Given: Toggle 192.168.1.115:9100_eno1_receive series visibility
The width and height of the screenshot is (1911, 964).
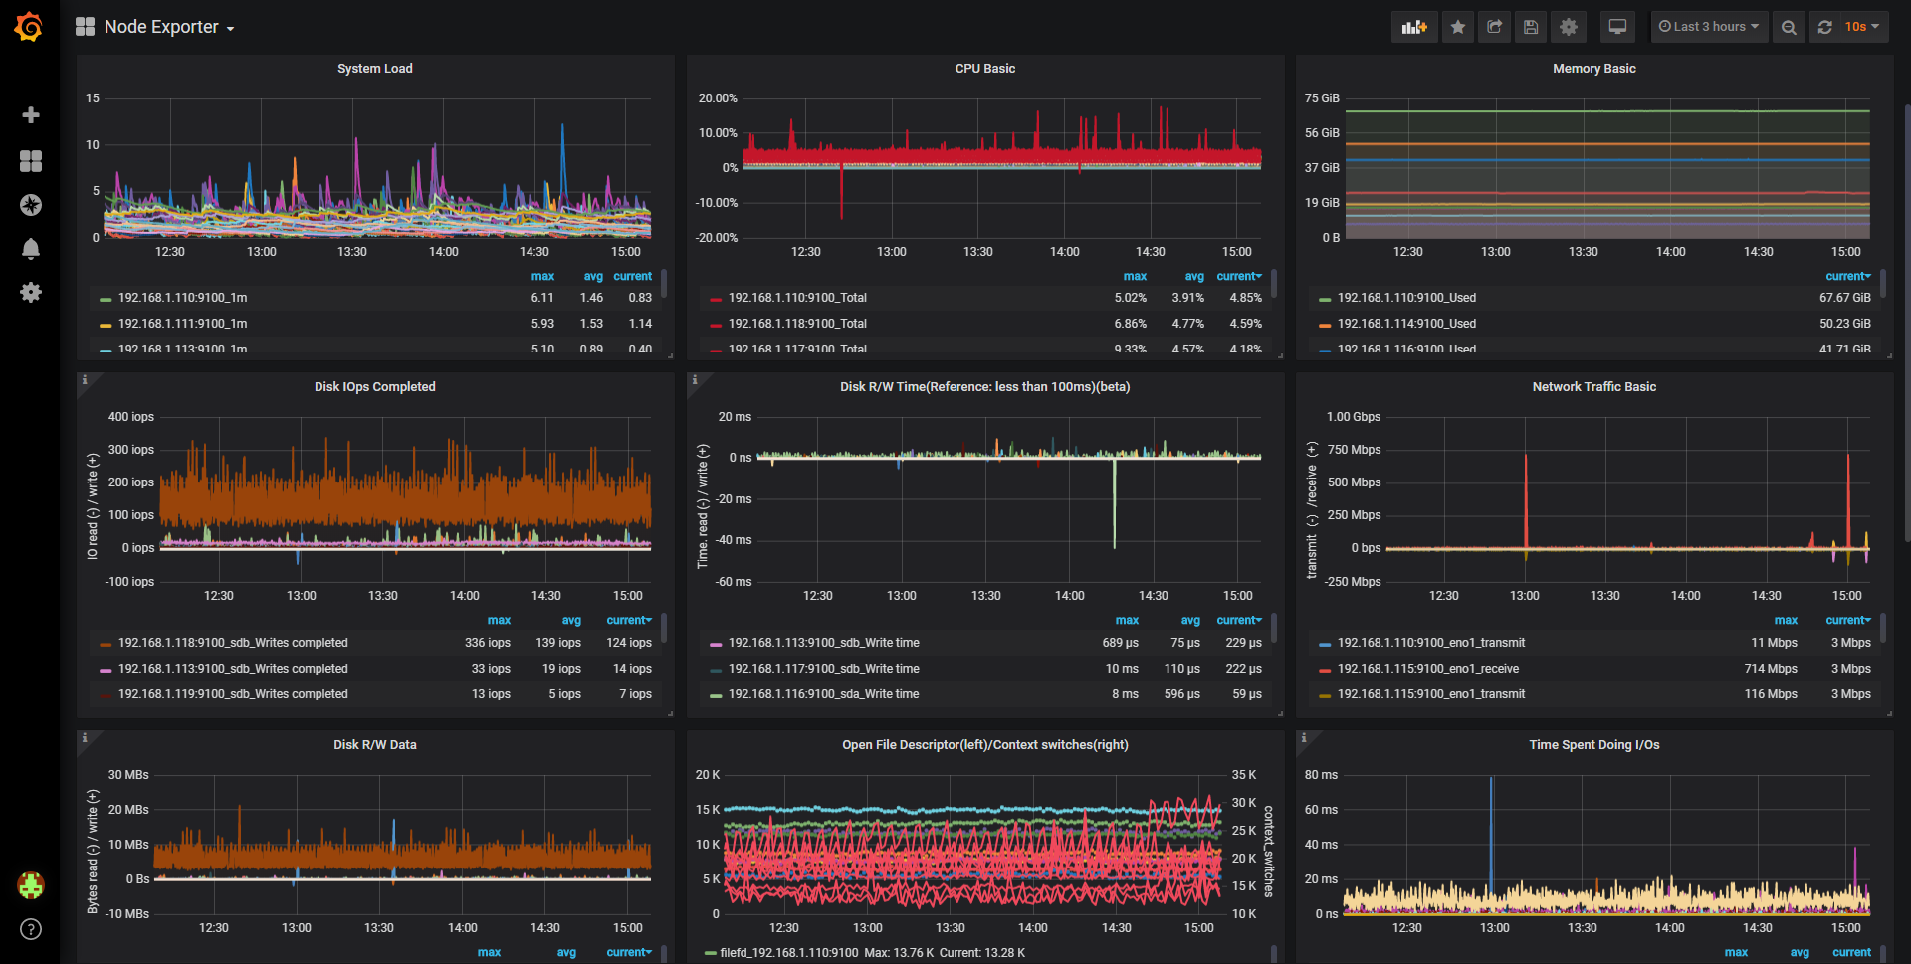Looking at the screenshot, I should (x=1428, y=669).
